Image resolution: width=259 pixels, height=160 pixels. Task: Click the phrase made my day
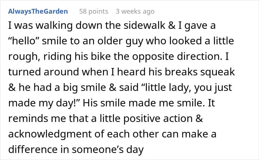point(42,103)
